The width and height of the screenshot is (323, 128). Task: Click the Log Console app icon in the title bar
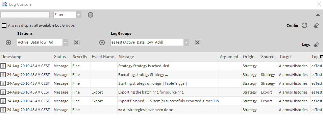(4, 4)
